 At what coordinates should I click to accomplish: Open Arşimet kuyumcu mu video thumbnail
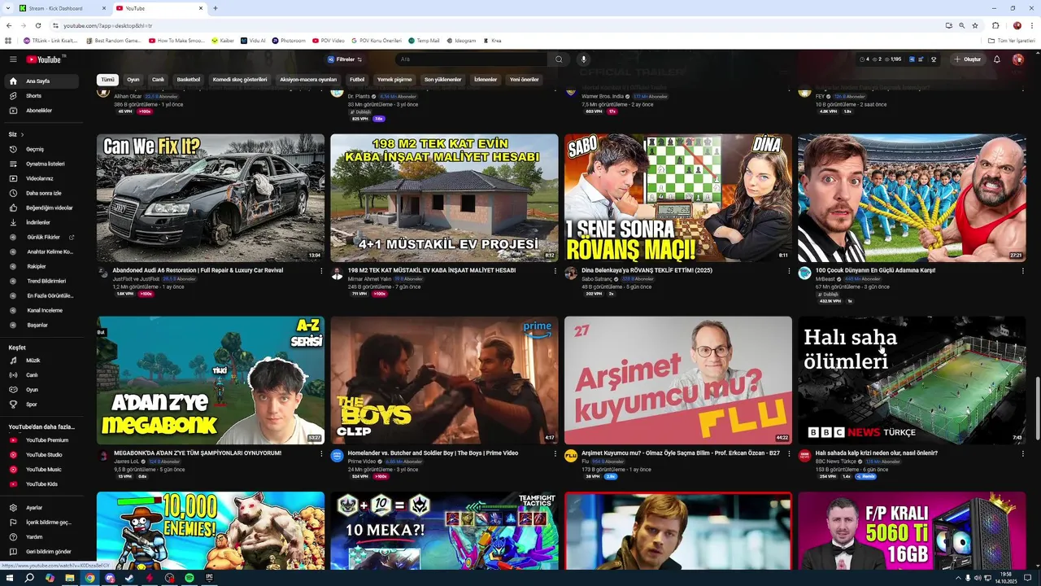pyautogui.click(x=678, y=380)
